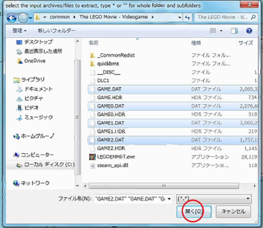263x228 pixels.
Task: Select GAME.HDR file
Action: [110, 98]
